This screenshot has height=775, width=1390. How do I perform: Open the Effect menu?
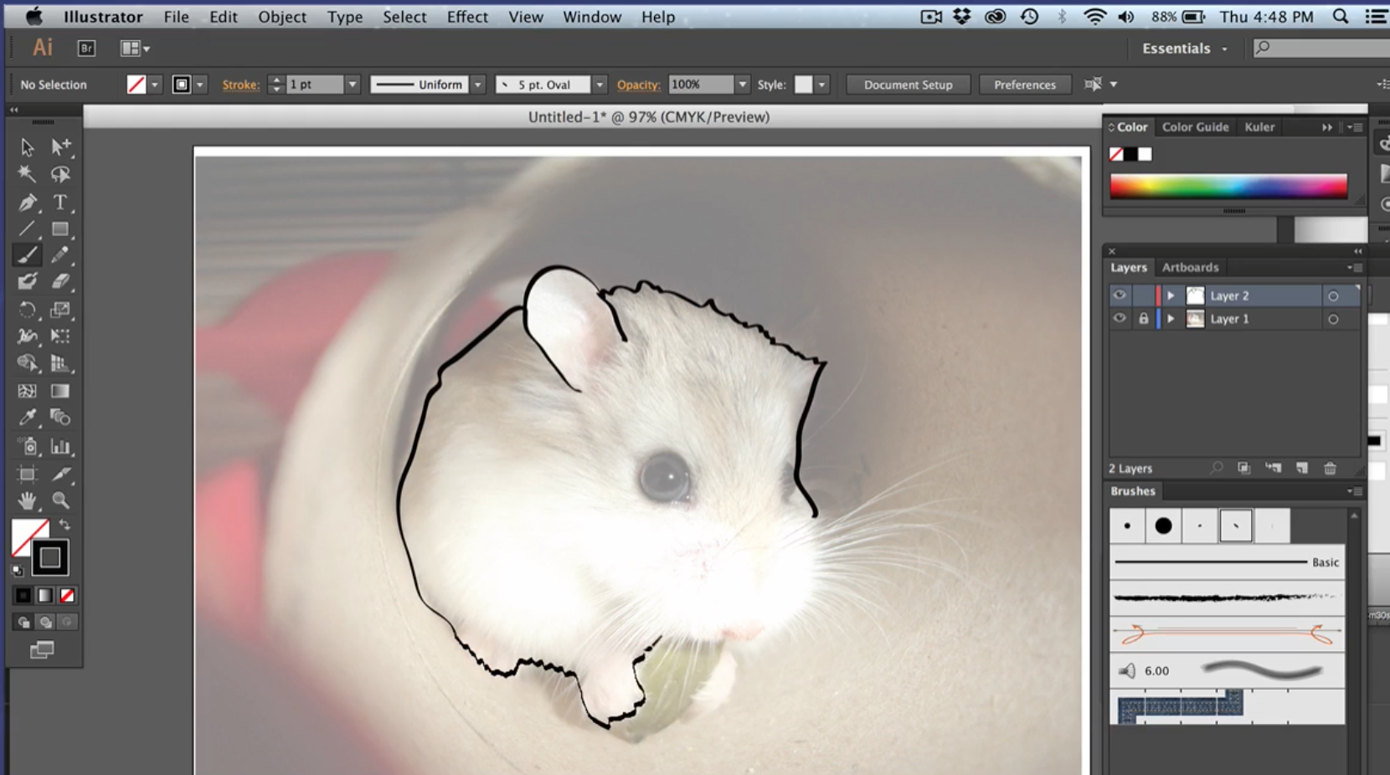[467, 17]
